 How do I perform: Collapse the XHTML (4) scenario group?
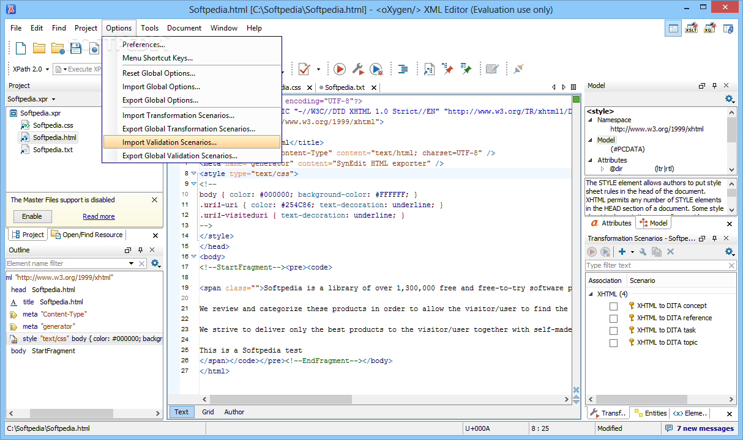click(x=591, y=294)
